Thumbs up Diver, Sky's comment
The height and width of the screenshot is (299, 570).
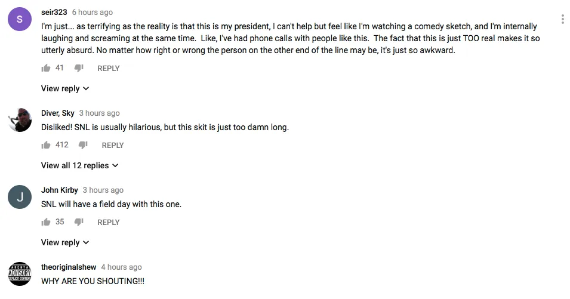click(x=45, y=145)
